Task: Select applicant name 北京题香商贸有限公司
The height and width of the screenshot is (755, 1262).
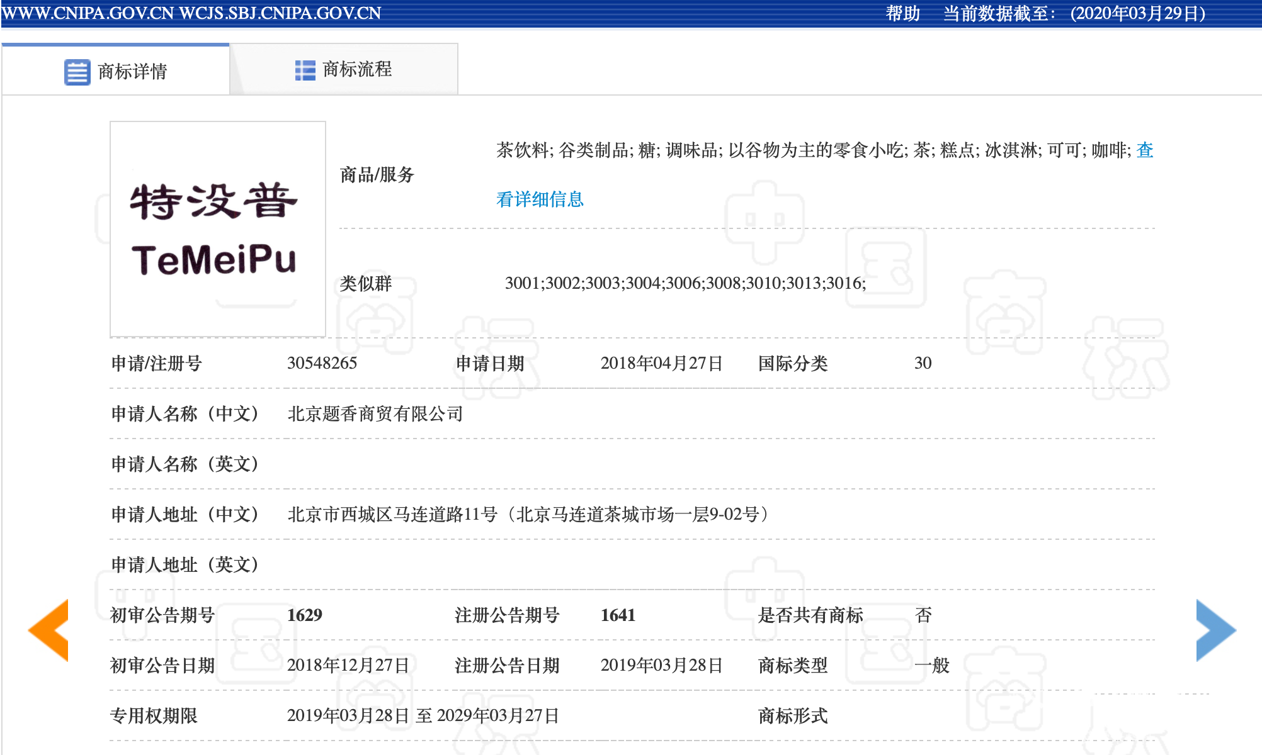Action: (375, 413)
